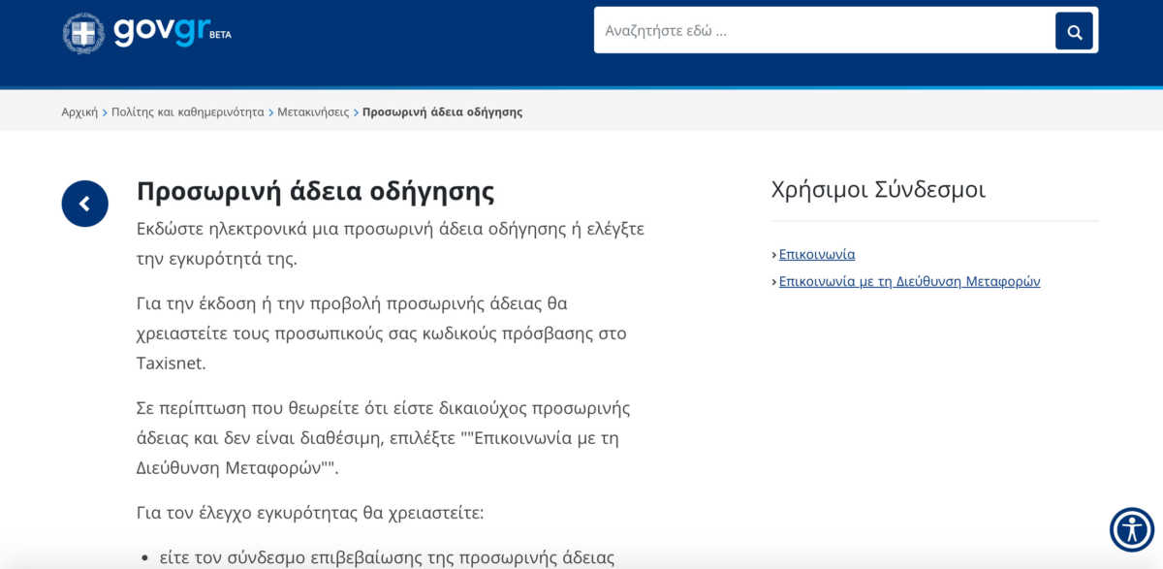Click the govgr BETA wordmark

point(173,32)
